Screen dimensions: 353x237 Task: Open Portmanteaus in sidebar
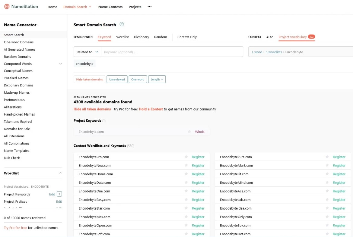[x=14, y=99]
